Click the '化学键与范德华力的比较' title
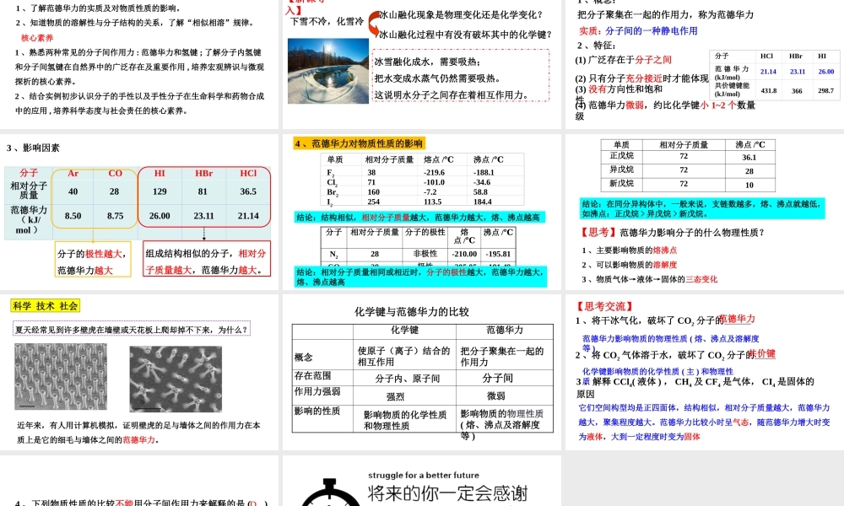 pos(412,311)
